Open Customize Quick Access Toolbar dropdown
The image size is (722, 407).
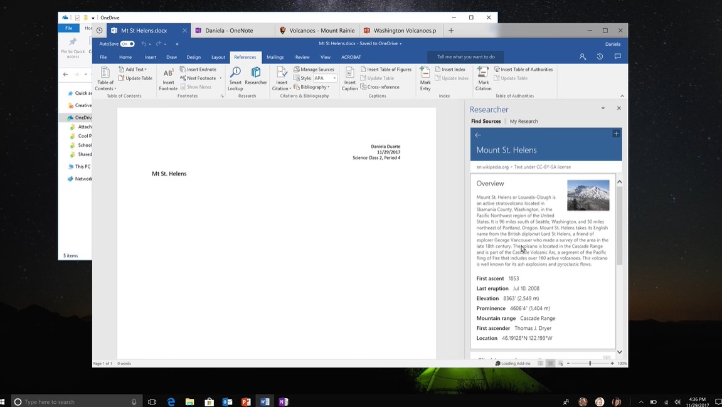tap(177, 44)
